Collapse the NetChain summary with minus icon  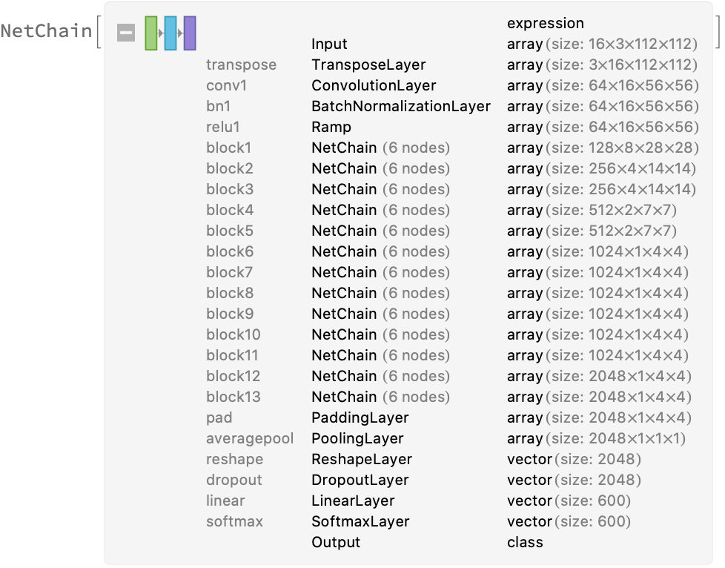pos(126,33)
